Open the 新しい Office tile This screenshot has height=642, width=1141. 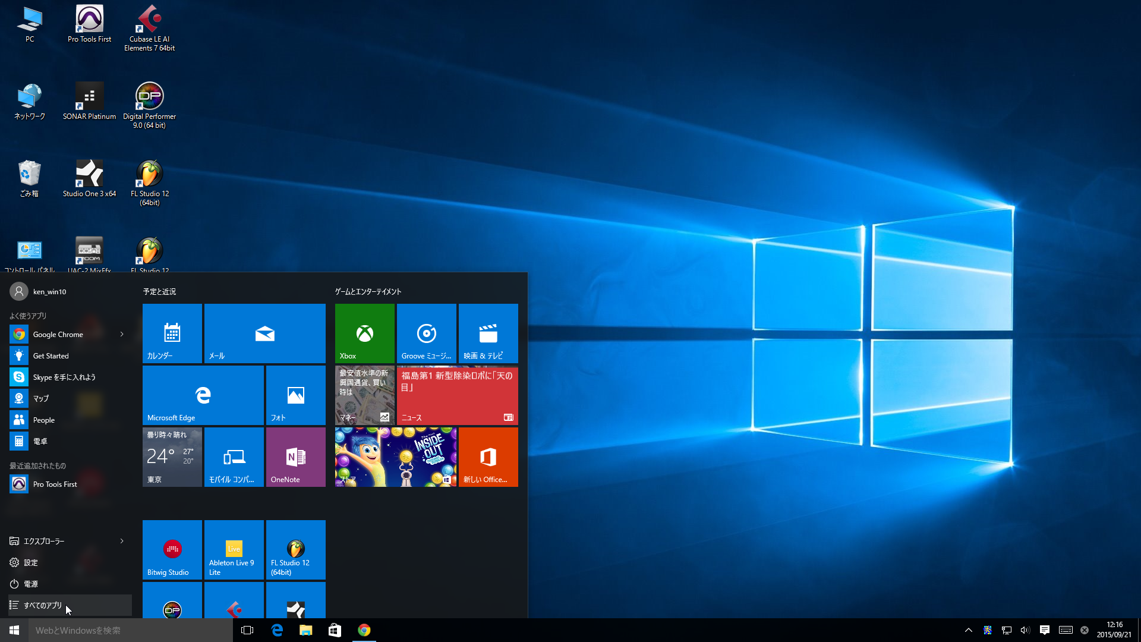click(x=488, y=457)
